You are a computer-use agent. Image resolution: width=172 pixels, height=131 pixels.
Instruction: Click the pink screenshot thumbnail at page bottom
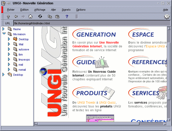pyautogui.click(x=100, y=118)
